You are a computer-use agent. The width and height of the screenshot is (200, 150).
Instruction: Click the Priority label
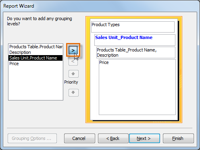tap(71, 82)
